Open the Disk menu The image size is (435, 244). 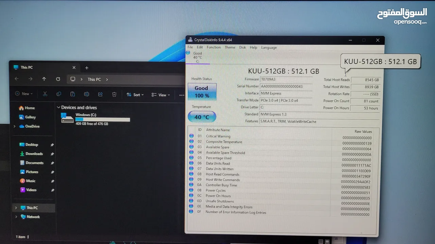(242, 47)
